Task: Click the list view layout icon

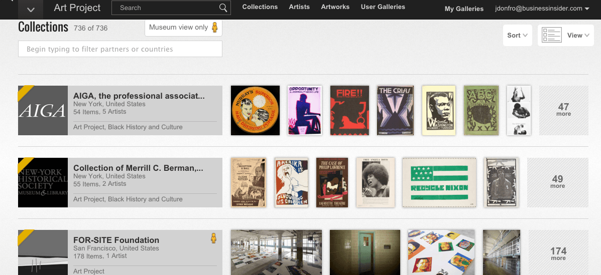Action: (551, 36)
